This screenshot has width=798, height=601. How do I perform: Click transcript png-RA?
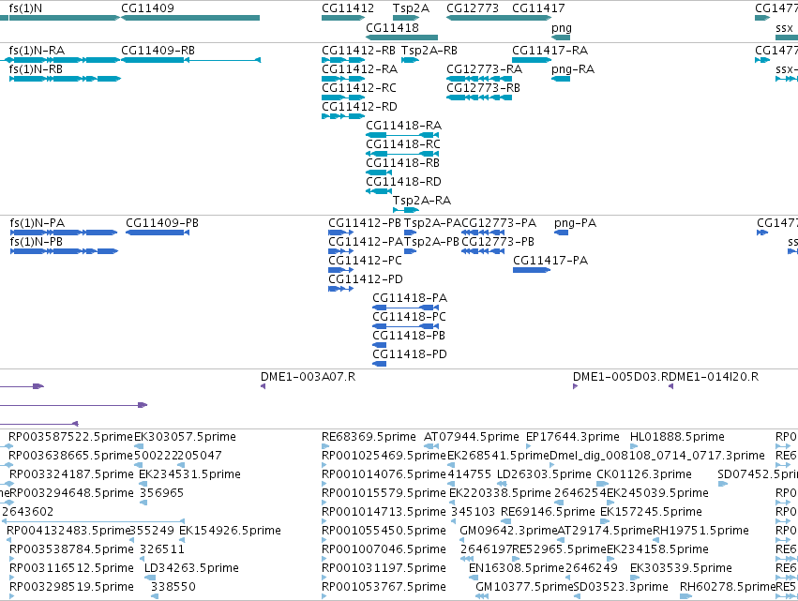[x=573, y=69]
